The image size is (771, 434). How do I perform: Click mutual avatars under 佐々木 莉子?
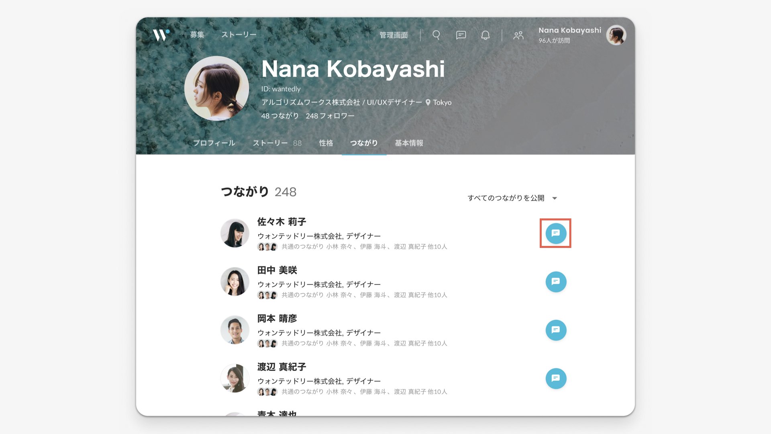pos(267,247)
